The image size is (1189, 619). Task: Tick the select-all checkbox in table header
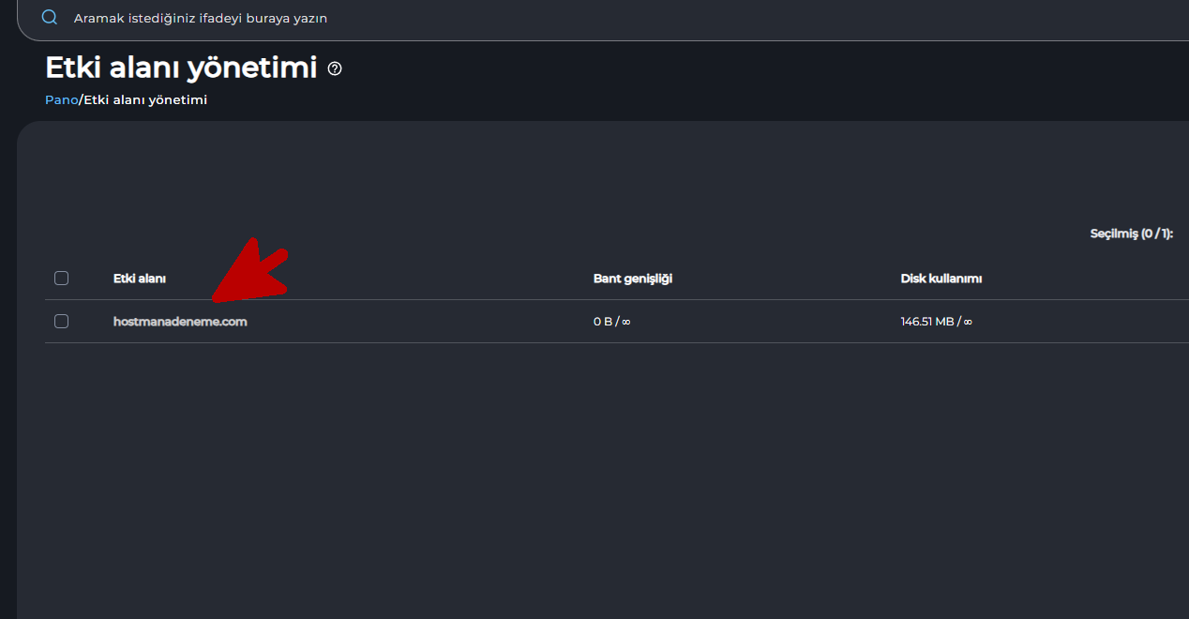click(61, 278)
